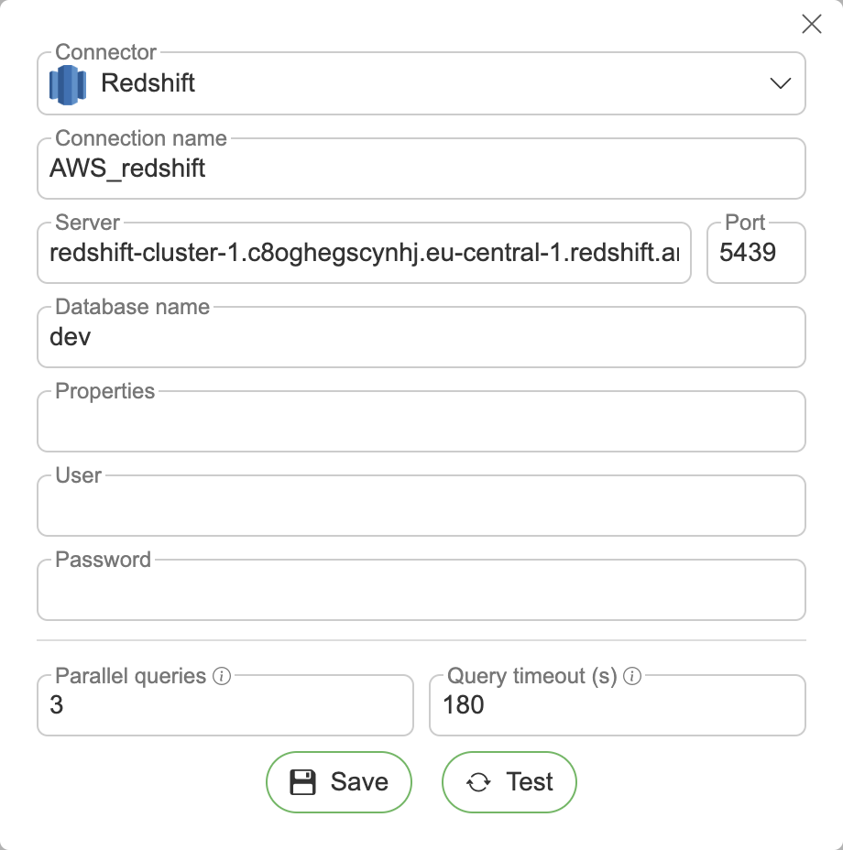Select the Port field showing 5439
The width and height of the screenshot is (843, 850).
tap(755, 253)
